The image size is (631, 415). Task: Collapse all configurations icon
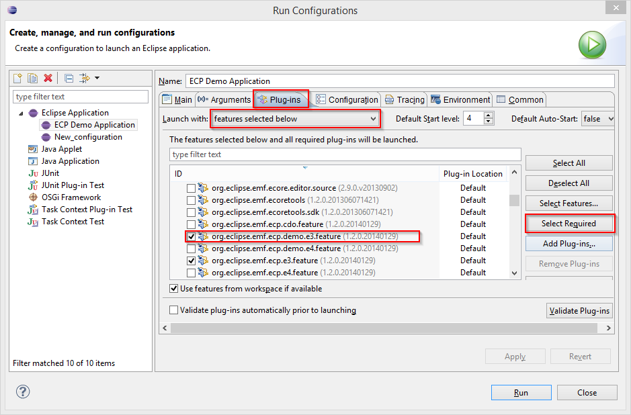pos(69,78)
